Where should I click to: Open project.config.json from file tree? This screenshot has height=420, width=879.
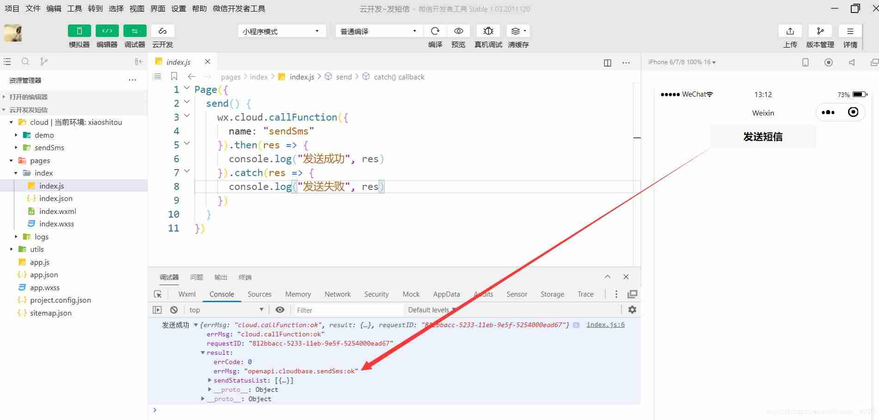61,300
